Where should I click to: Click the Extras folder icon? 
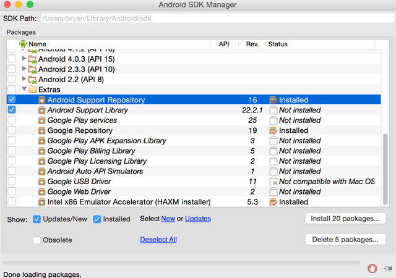pyautogui.click(x=33, y=90)
